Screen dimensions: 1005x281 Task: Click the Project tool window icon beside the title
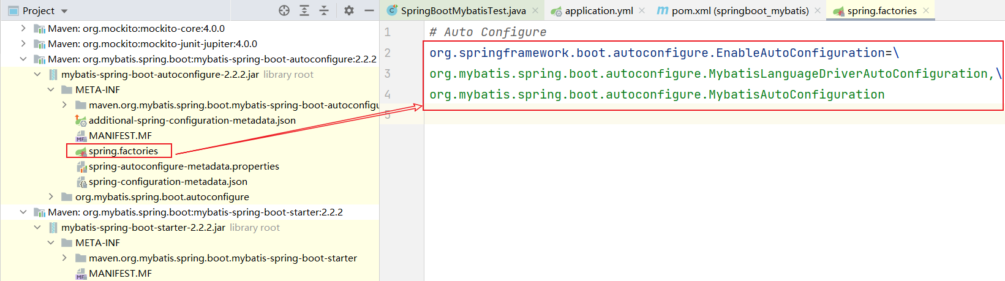tap(13, 11)
